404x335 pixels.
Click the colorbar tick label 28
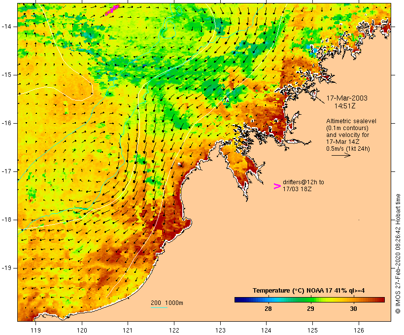click(x=268, y=308)
